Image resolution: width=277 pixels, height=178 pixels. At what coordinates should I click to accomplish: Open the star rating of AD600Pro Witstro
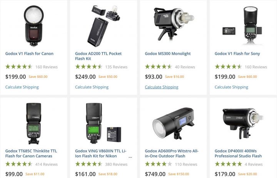click(159, 164)
